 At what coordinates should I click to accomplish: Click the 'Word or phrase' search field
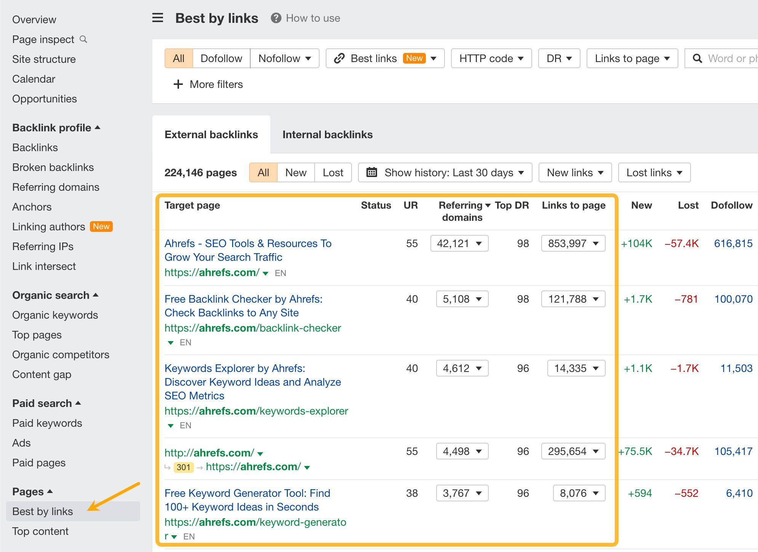pos(731,58)
